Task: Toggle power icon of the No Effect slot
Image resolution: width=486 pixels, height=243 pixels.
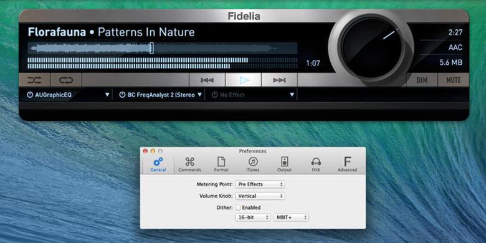Action: [x=214, y=95]
